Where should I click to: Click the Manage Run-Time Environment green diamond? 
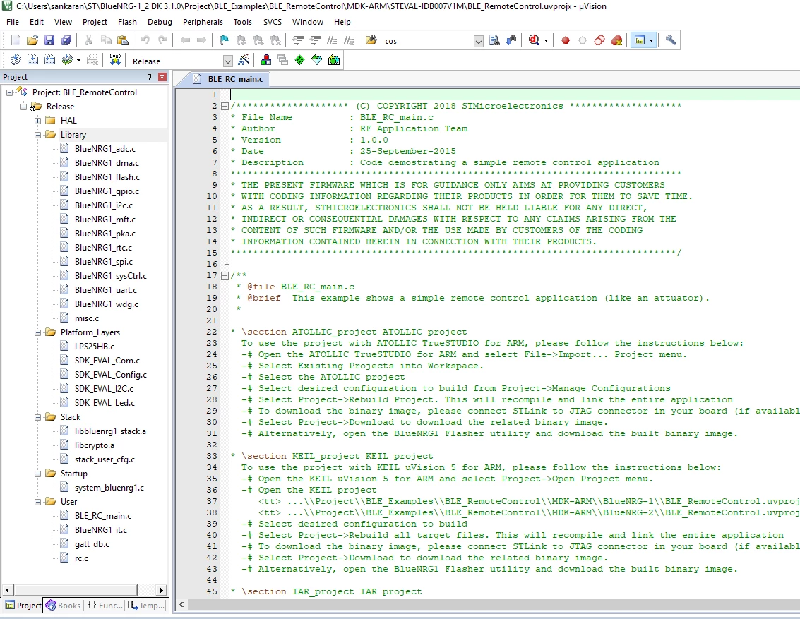[x=300, y=60]
